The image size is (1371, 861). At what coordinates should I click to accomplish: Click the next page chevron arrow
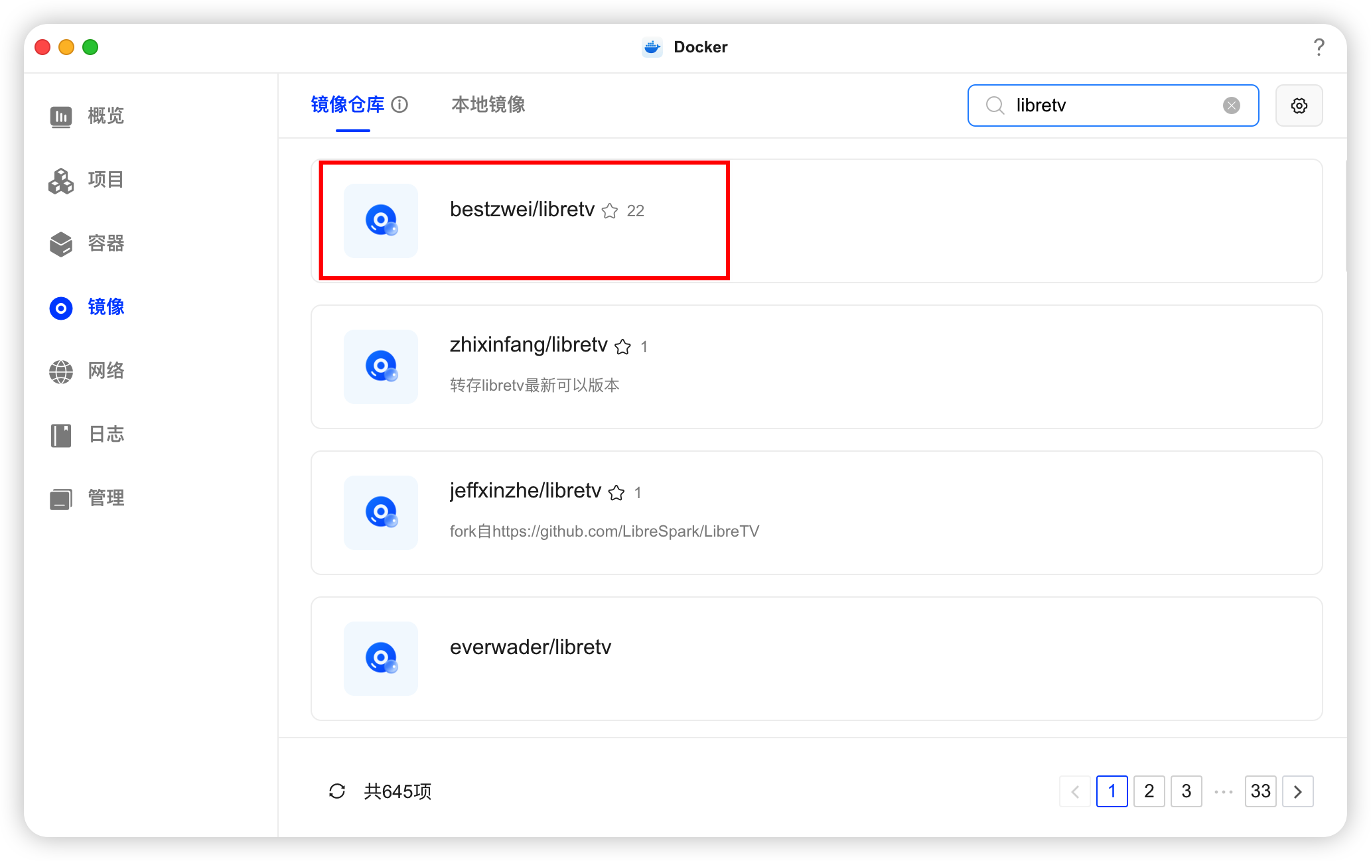tap(1297, 791)
